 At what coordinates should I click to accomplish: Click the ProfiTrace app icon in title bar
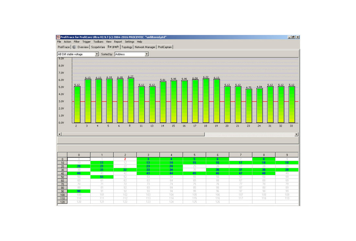point(58,37)
